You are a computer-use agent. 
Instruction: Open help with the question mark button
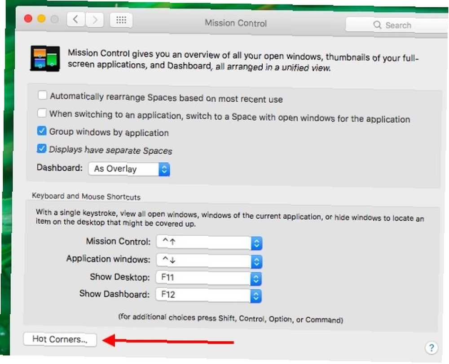pyautogui.click(x=431, y=348)
